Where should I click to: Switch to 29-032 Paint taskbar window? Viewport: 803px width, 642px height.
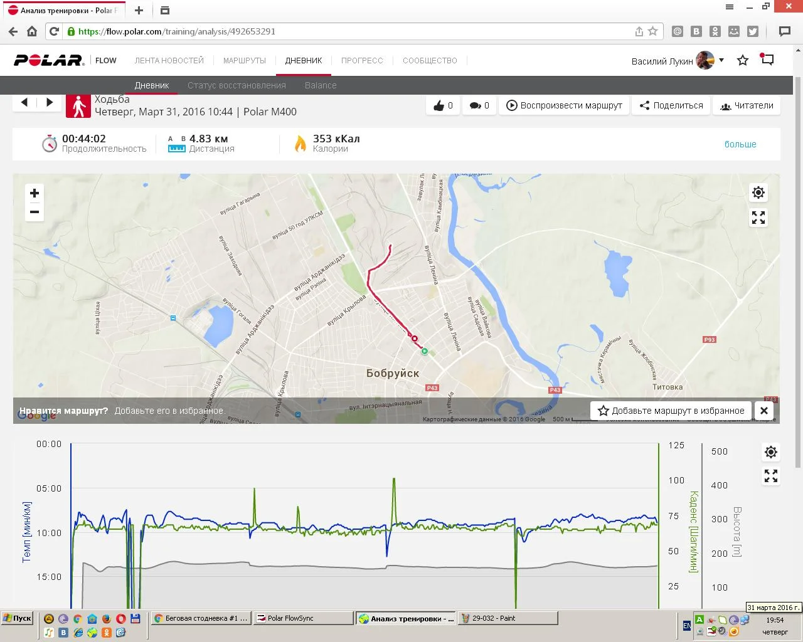pos(508,618)
